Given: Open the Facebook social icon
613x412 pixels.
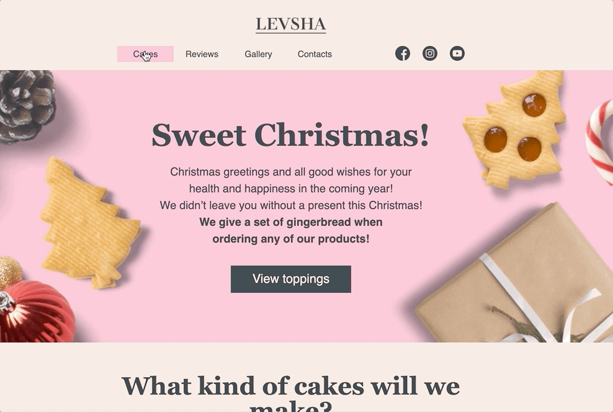Looking at the screenshot, I should pos(402,53).
